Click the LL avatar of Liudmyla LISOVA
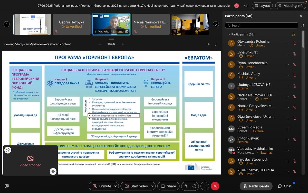308x193 pixels. pyautogui.click(x=232, y=86)
